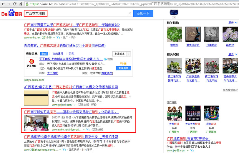Open ad 广西插花培训-吉宣亚7天学会
The height and width of the screenshot is (153, 239).
[188, 139]
